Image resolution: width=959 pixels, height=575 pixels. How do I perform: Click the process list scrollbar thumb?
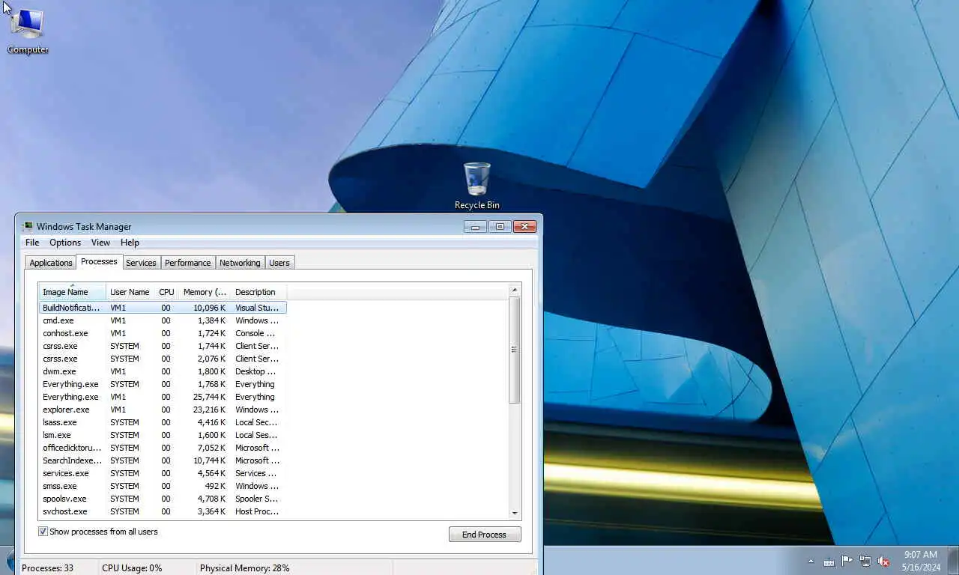pyautogui.click(x=514, y=350)
